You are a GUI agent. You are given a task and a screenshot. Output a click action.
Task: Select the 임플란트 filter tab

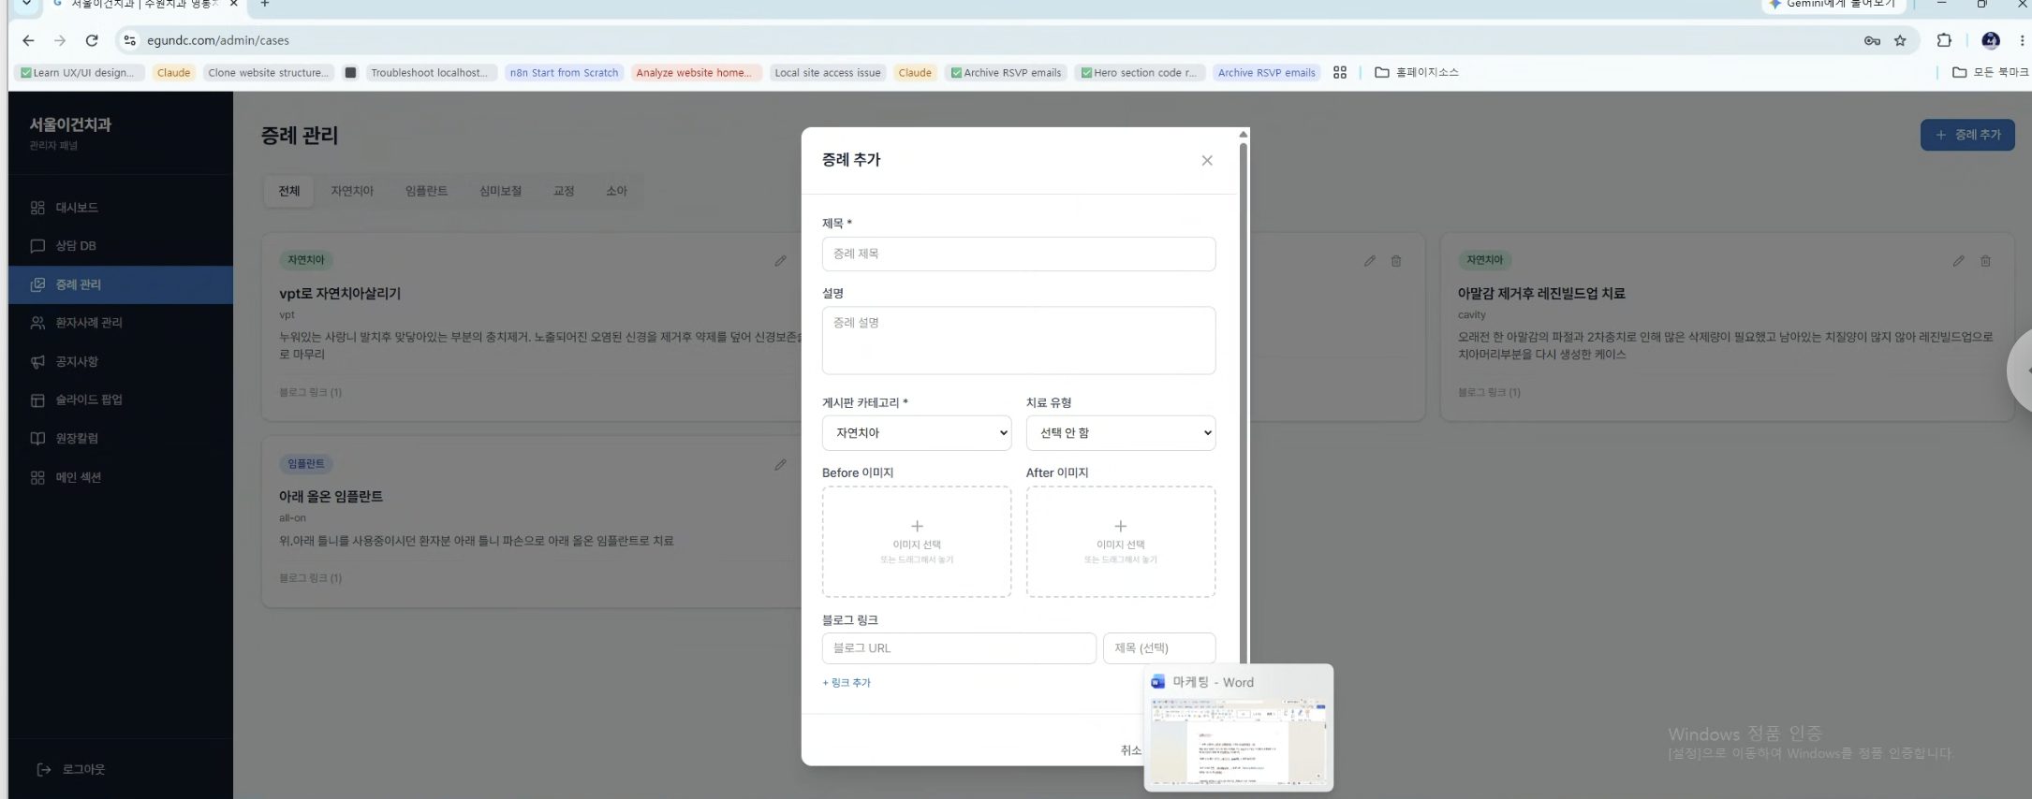point(426,191)
